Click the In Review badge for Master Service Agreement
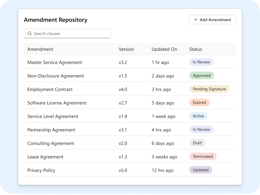The width and height of the screenshot is (260, 195). [x=201, y=62]
